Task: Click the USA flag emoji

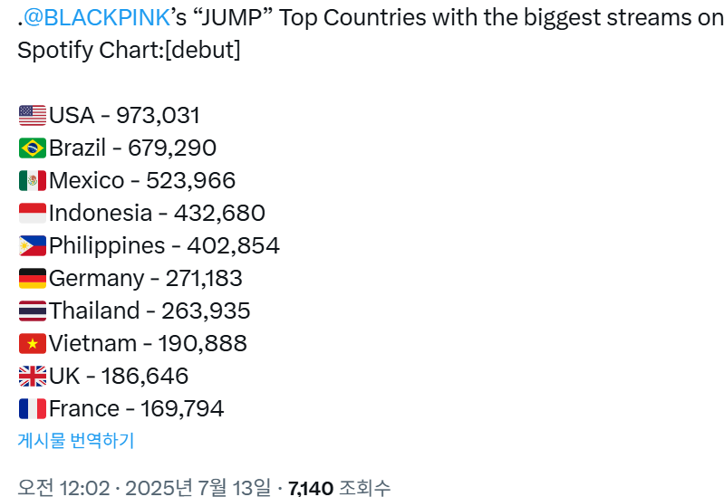Action: tap(33, 115)
